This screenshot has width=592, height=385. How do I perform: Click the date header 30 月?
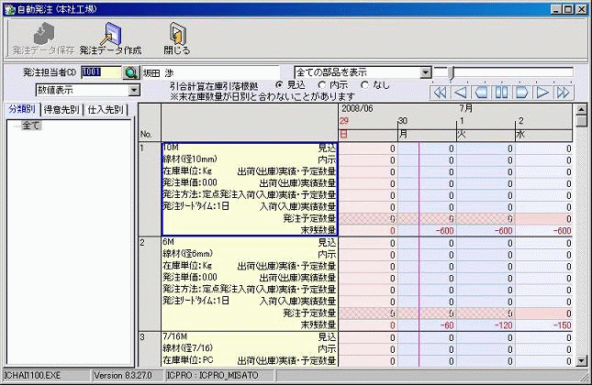click(x=427, y=127)
